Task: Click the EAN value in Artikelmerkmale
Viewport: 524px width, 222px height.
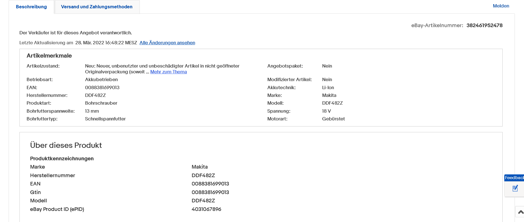Action: tap(102, 87)
